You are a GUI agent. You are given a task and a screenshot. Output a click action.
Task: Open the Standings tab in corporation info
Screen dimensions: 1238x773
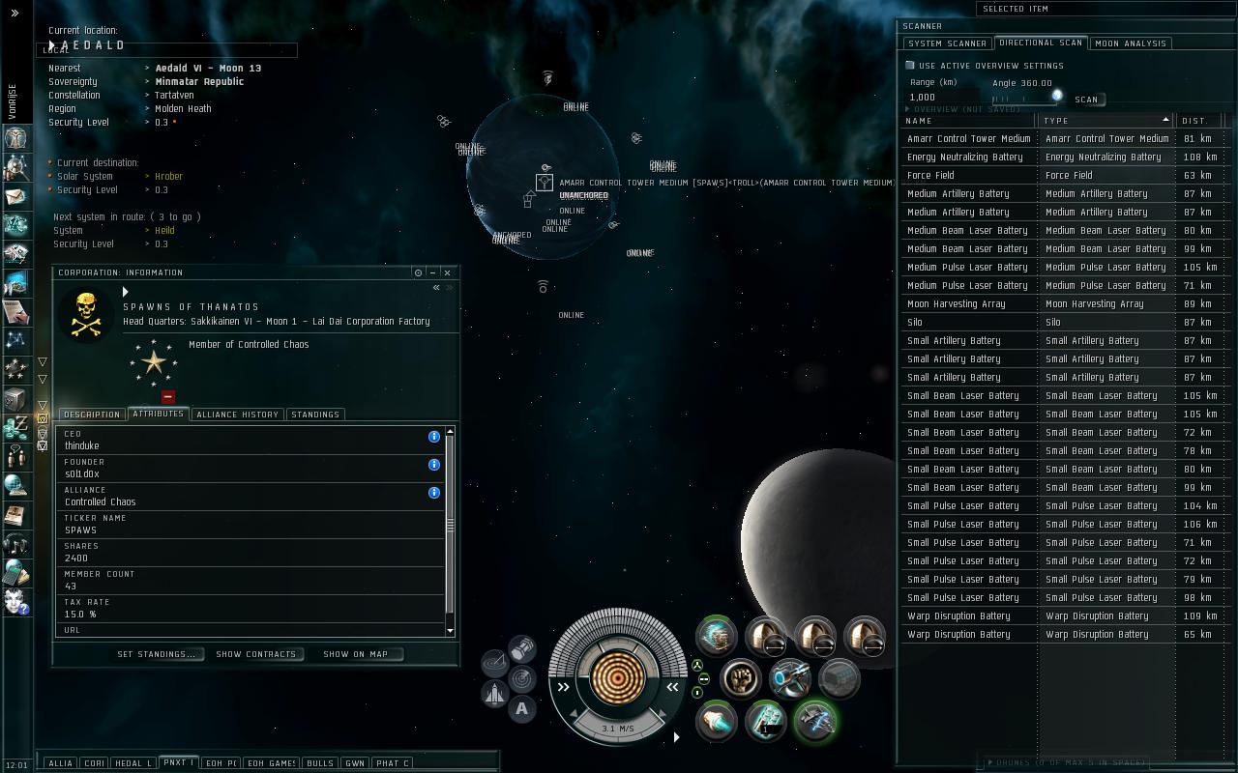[315, 415]
